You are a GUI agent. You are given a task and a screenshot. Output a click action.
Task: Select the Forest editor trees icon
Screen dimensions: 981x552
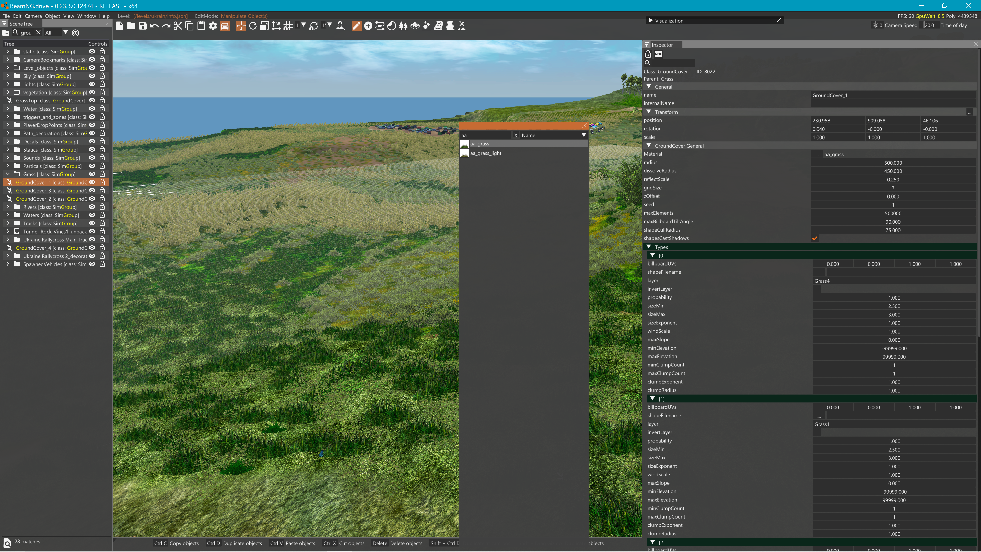point(403,26)
